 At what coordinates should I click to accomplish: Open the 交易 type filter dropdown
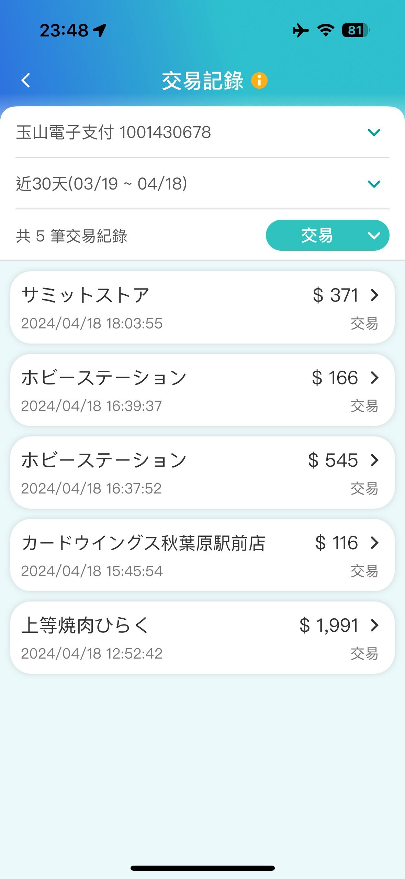(x=327, y=236)
